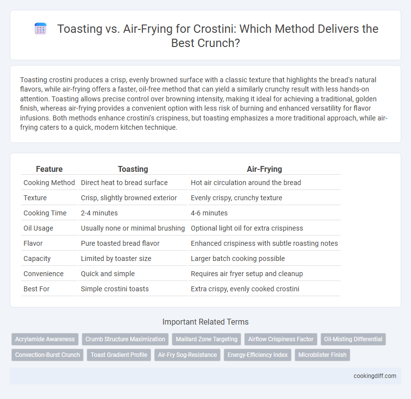Screen dimensions: 411x399
Task: Select the Air-Fry Sog-Resistance tag
Action: point(187,355)
